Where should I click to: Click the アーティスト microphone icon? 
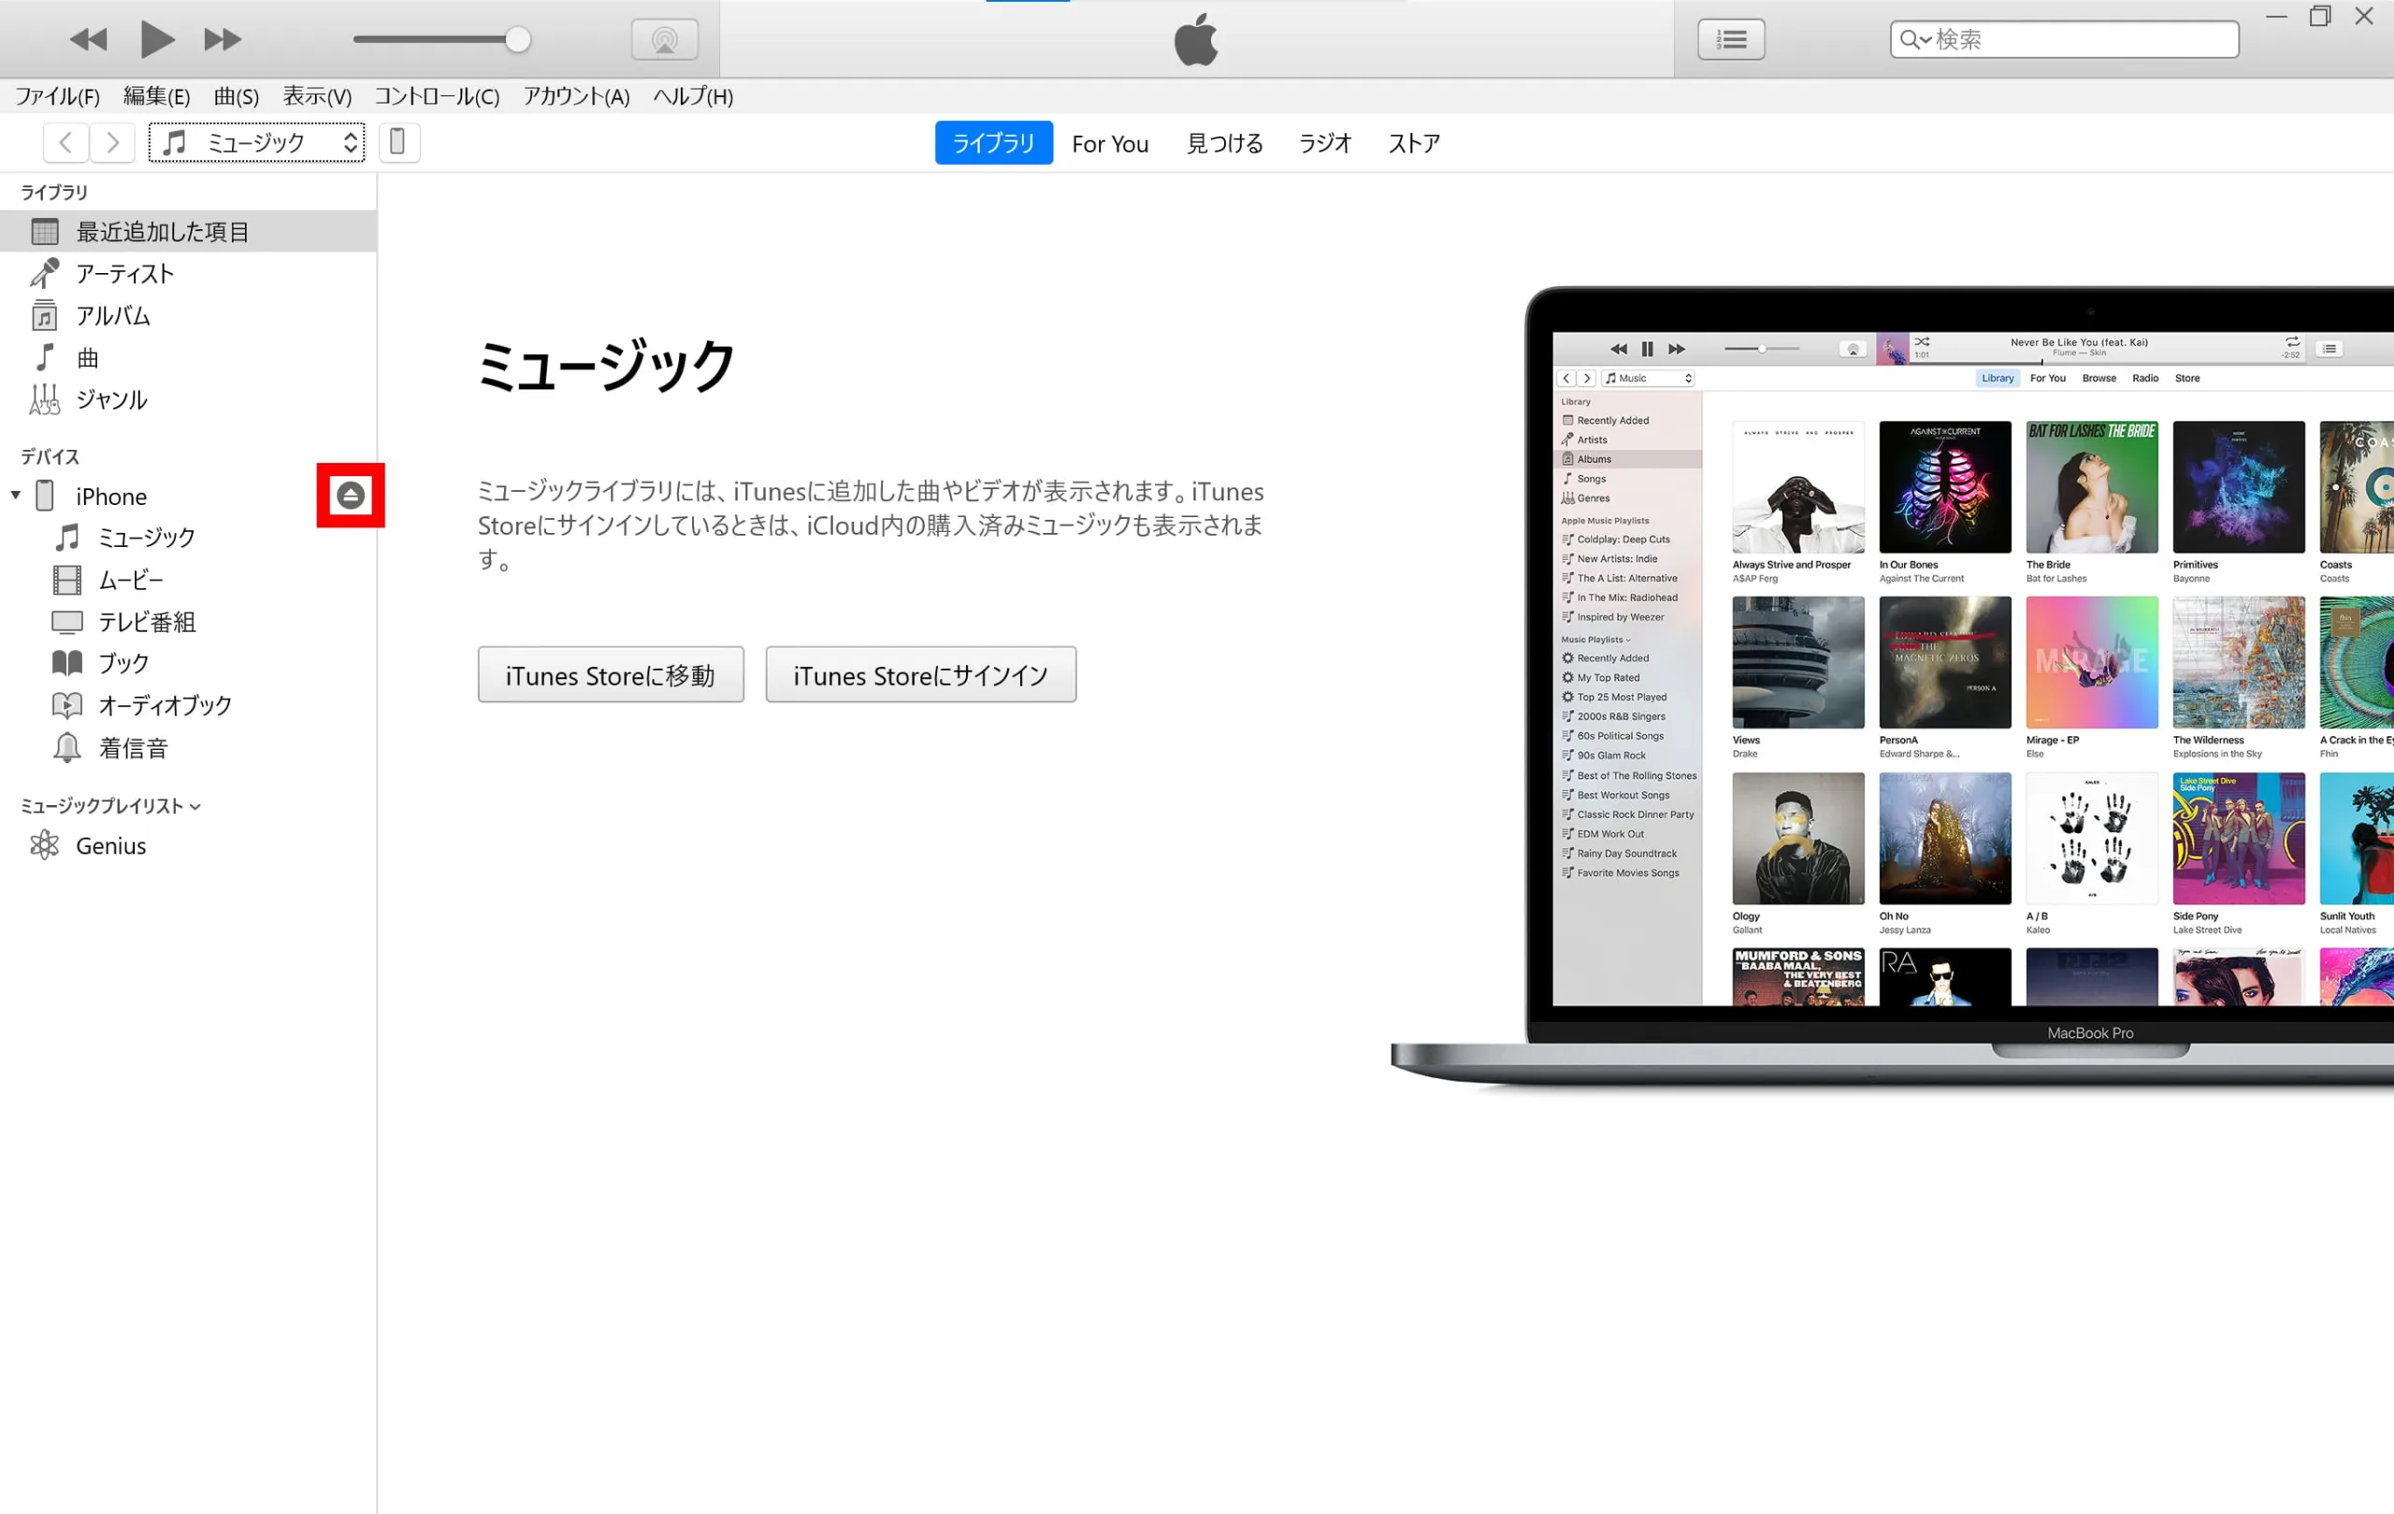(x=45, y=273)
